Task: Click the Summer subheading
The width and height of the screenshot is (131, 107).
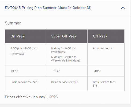Action: click(13, 23)
